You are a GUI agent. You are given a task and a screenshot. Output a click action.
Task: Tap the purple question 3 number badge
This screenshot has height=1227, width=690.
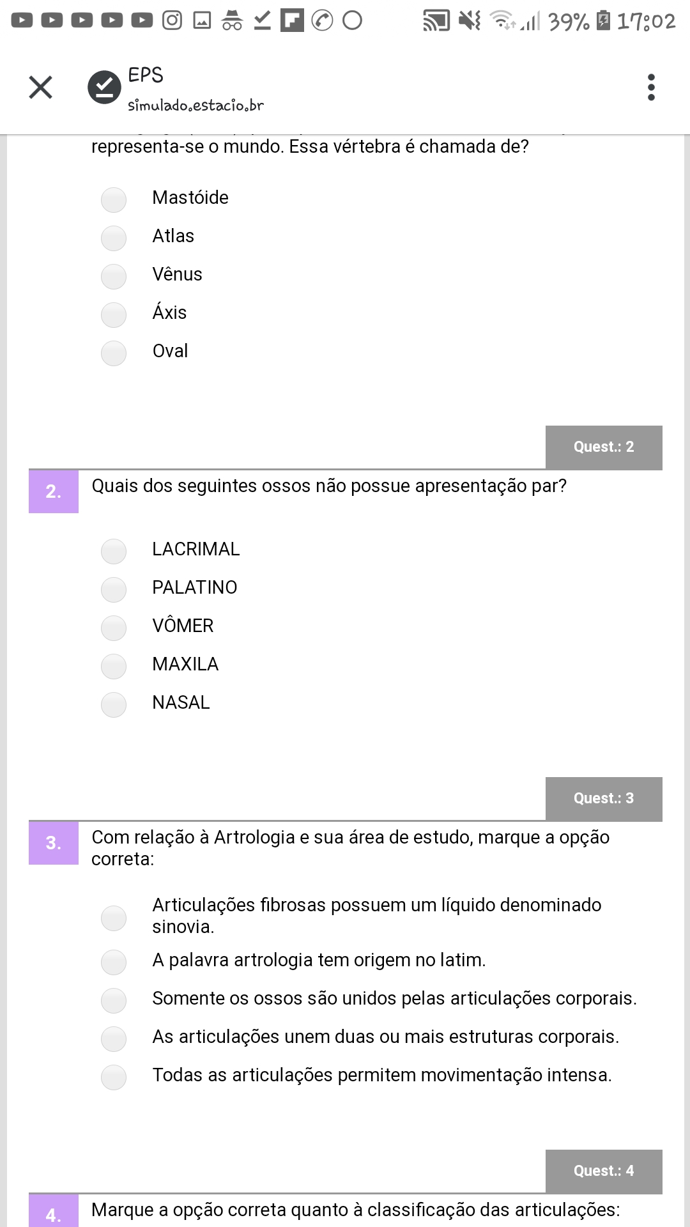tap(54, 843)
